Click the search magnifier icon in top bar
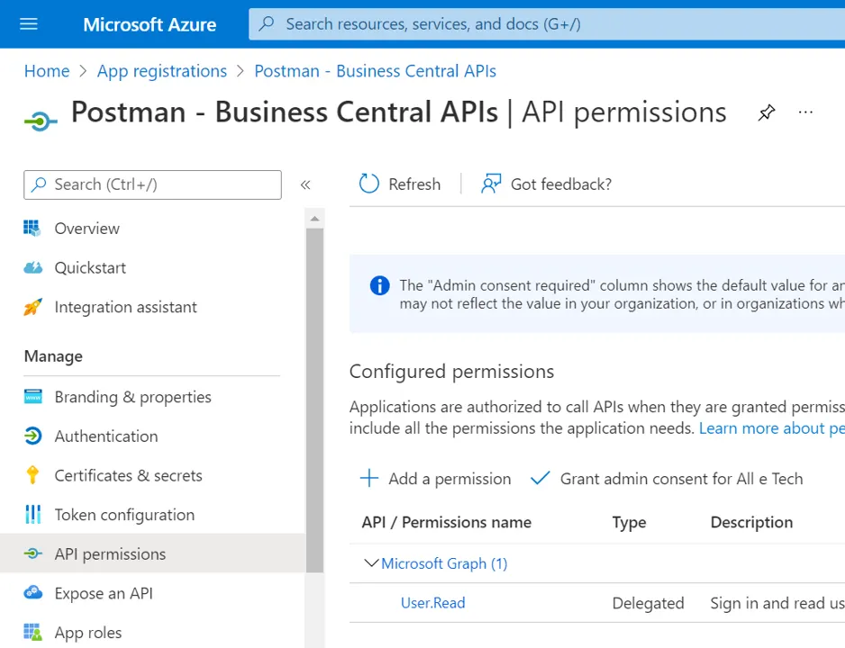This screenshot has width=845, height=648. click(x=267, y=23)
